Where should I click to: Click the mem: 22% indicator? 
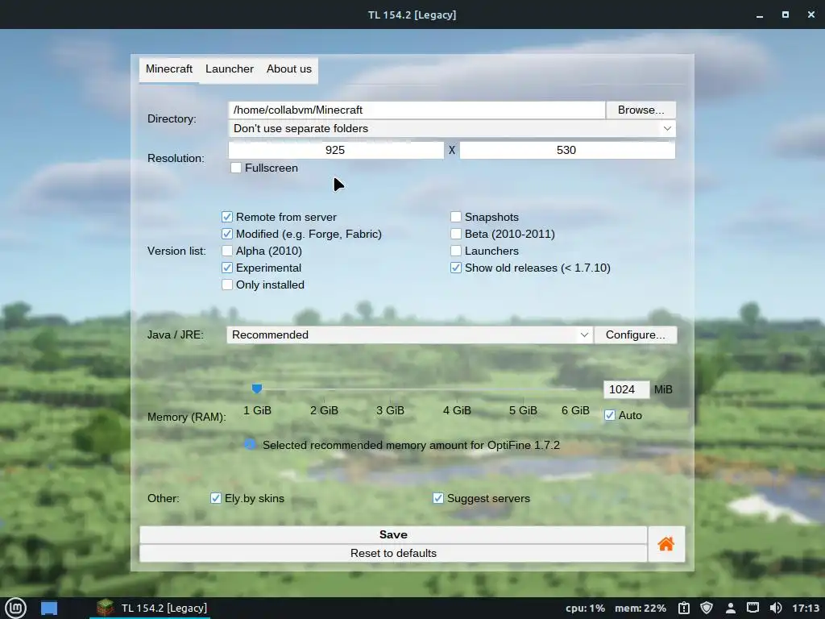point(641,608)
